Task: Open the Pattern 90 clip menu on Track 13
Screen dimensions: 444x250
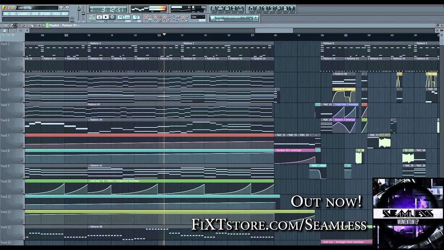Action: (x=89, y=227)
